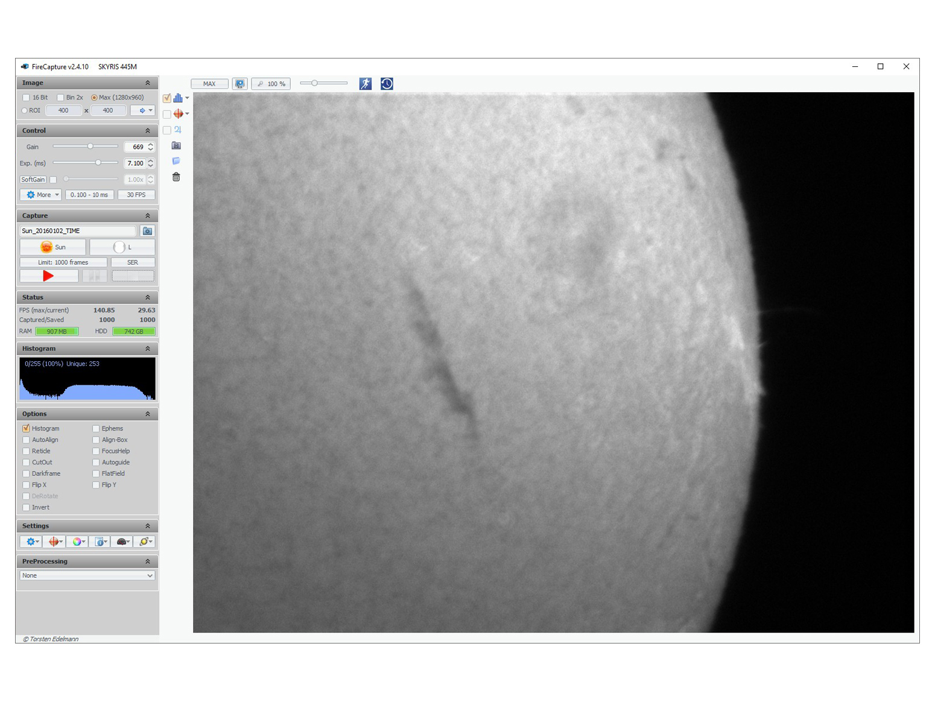The image size is (935, 702).
Task: Open the ringed planet settings icon
Action: (145, 542)
